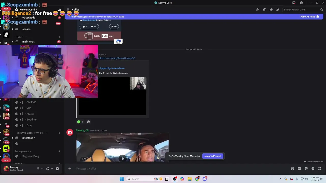Viewport: 326px width, 183px height.
Task: Click Shanty_05's Discord avatar
Action: [70, 132]
